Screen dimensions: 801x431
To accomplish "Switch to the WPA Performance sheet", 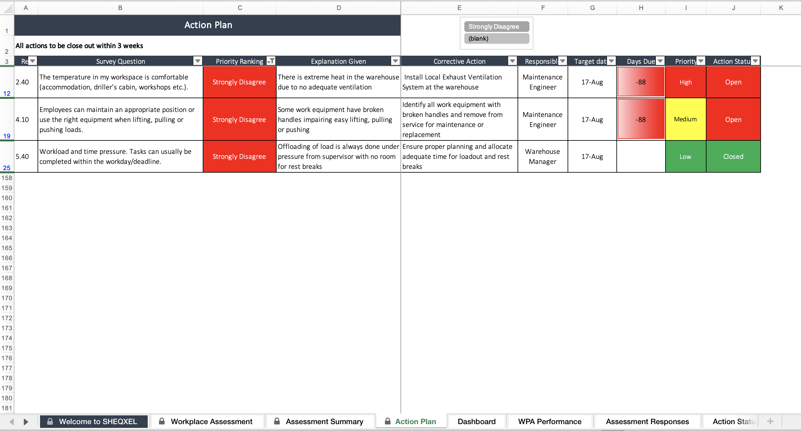I will (x=550, y=421).
